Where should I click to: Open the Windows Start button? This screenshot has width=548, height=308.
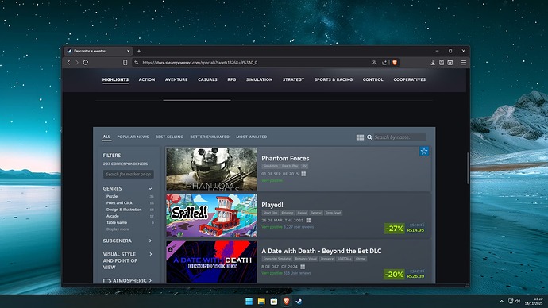click(x=249, y=301)
